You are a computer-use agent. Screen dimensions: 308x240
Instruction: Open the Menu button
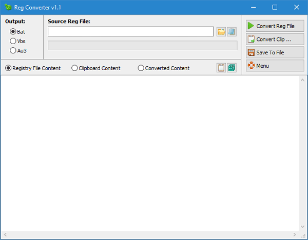click(x=275, y=66)
